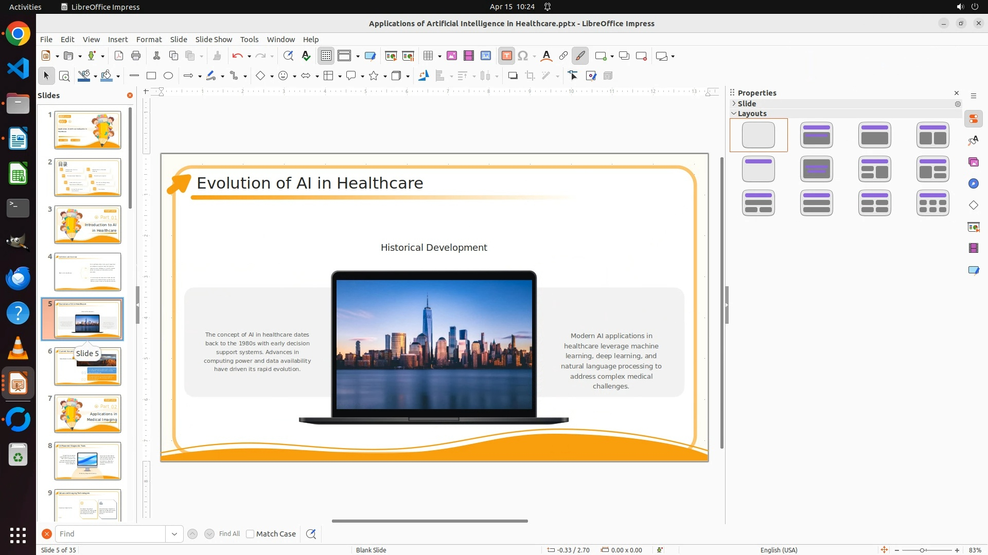988x555 pixels.
Task: Open the sidebar Gallery panel icon
Action: coord(974,162)
